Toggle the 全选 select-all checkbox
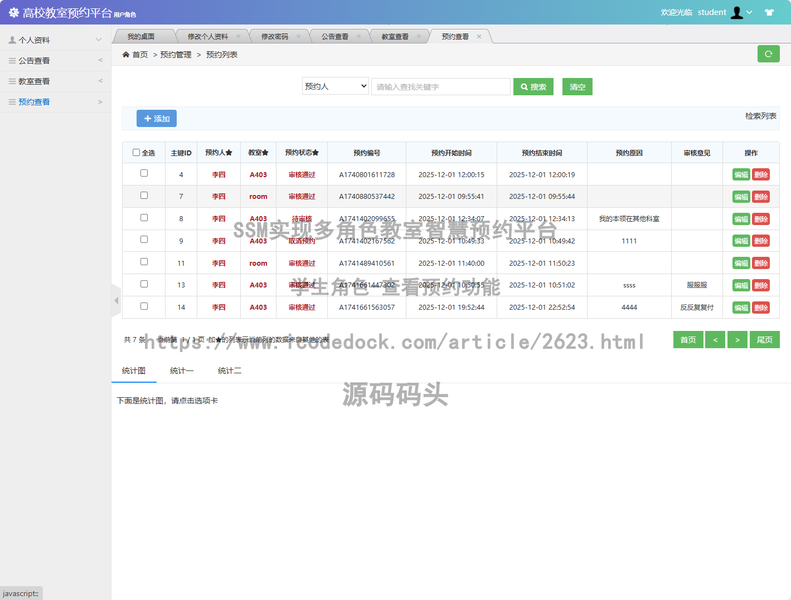791x600 pixels. pyautogui.click(x=136, y=153)
